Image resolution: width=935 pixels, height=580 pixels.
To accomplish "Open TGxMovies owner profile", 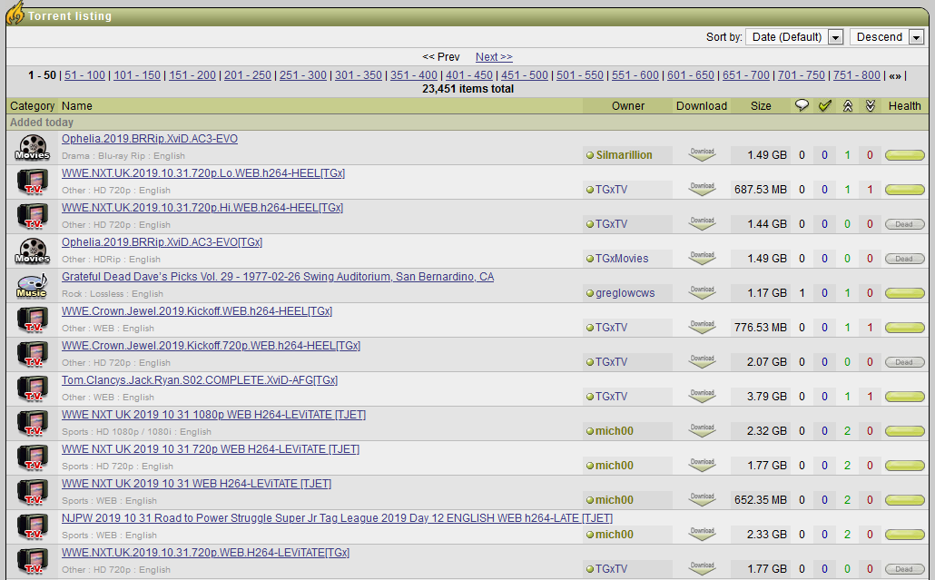I will point(621,259).
